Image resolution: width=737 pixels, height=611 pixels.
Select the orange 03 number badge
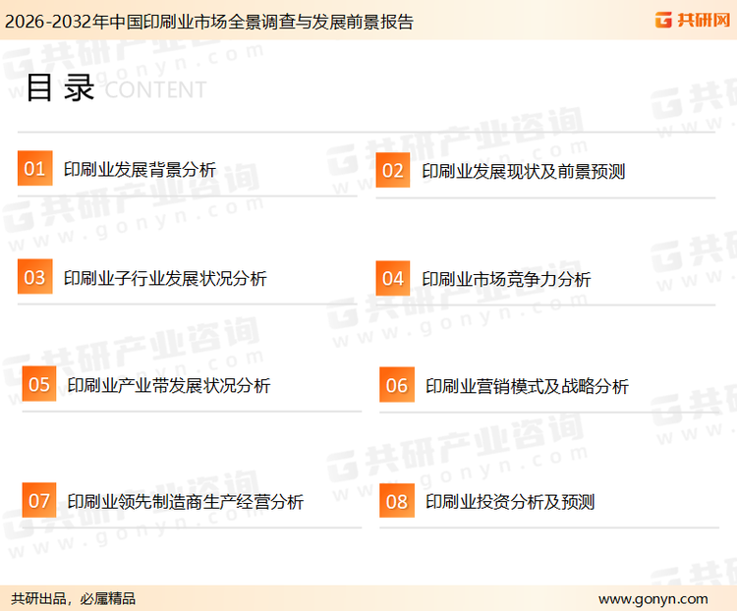34,276
